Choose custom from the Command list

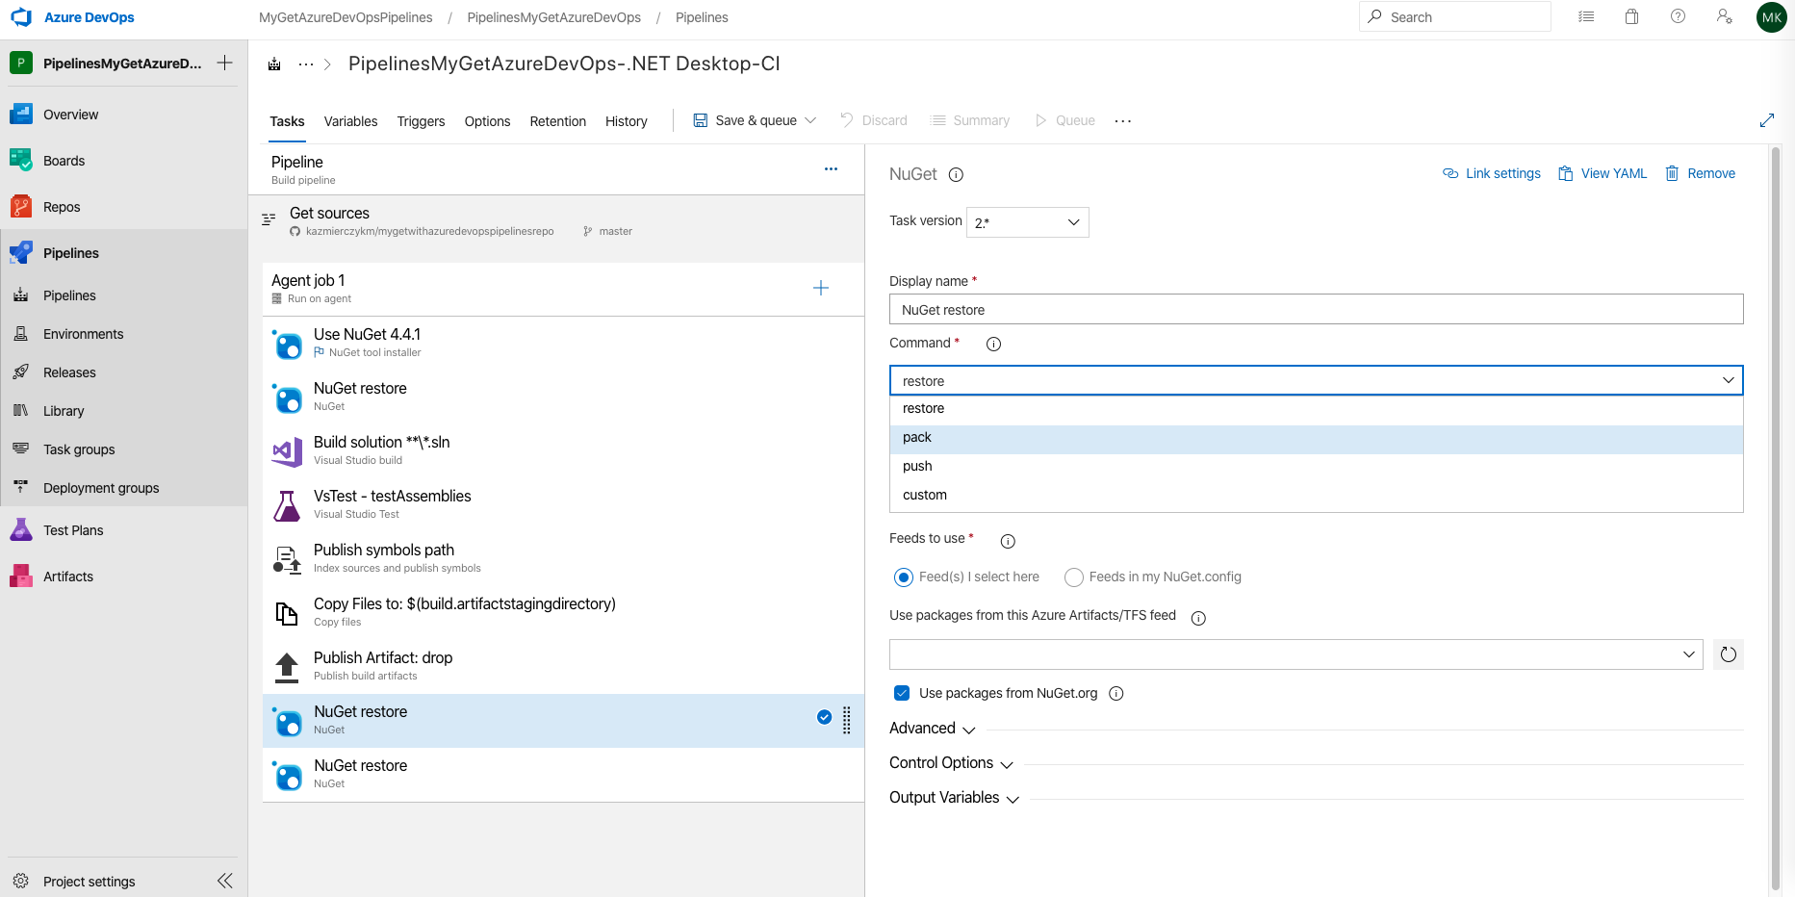1316,496
